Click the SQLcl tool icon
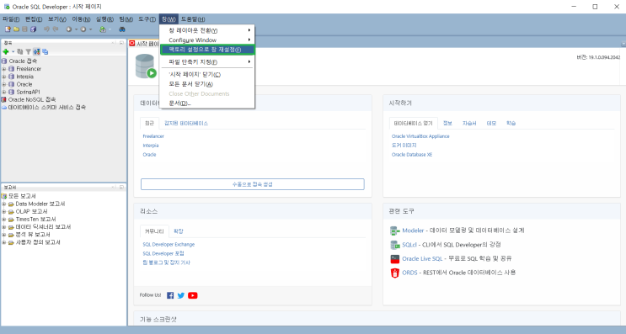Screen dimensions: 626x334 [395, 245]
